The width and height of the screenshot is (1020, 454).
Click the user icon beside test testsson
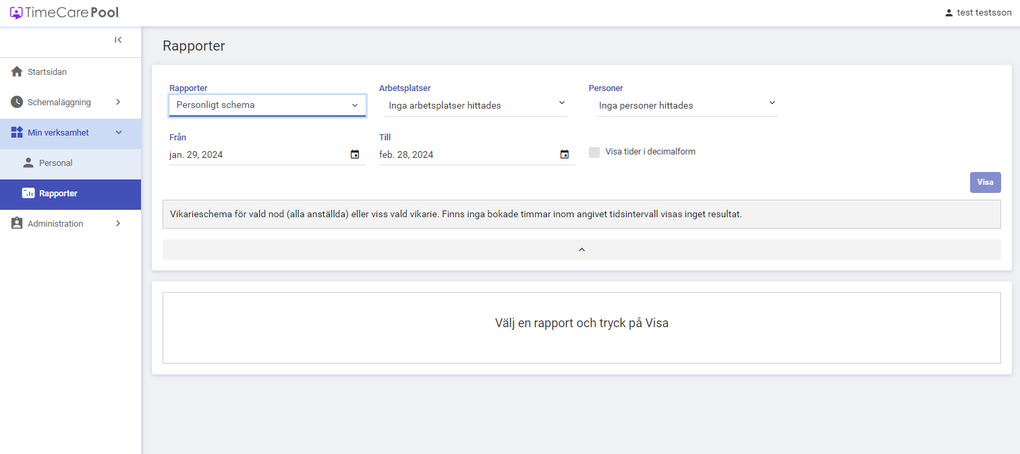[949, 13]
